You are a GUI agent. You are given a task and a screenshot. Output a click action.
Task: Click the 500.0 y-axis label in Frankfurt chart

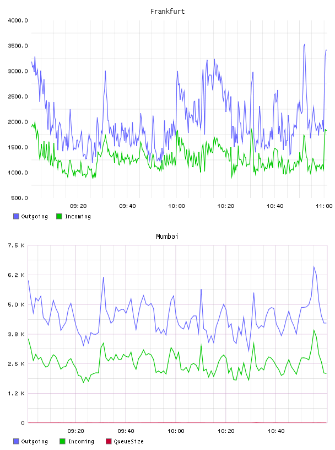[x=19, y=198]
